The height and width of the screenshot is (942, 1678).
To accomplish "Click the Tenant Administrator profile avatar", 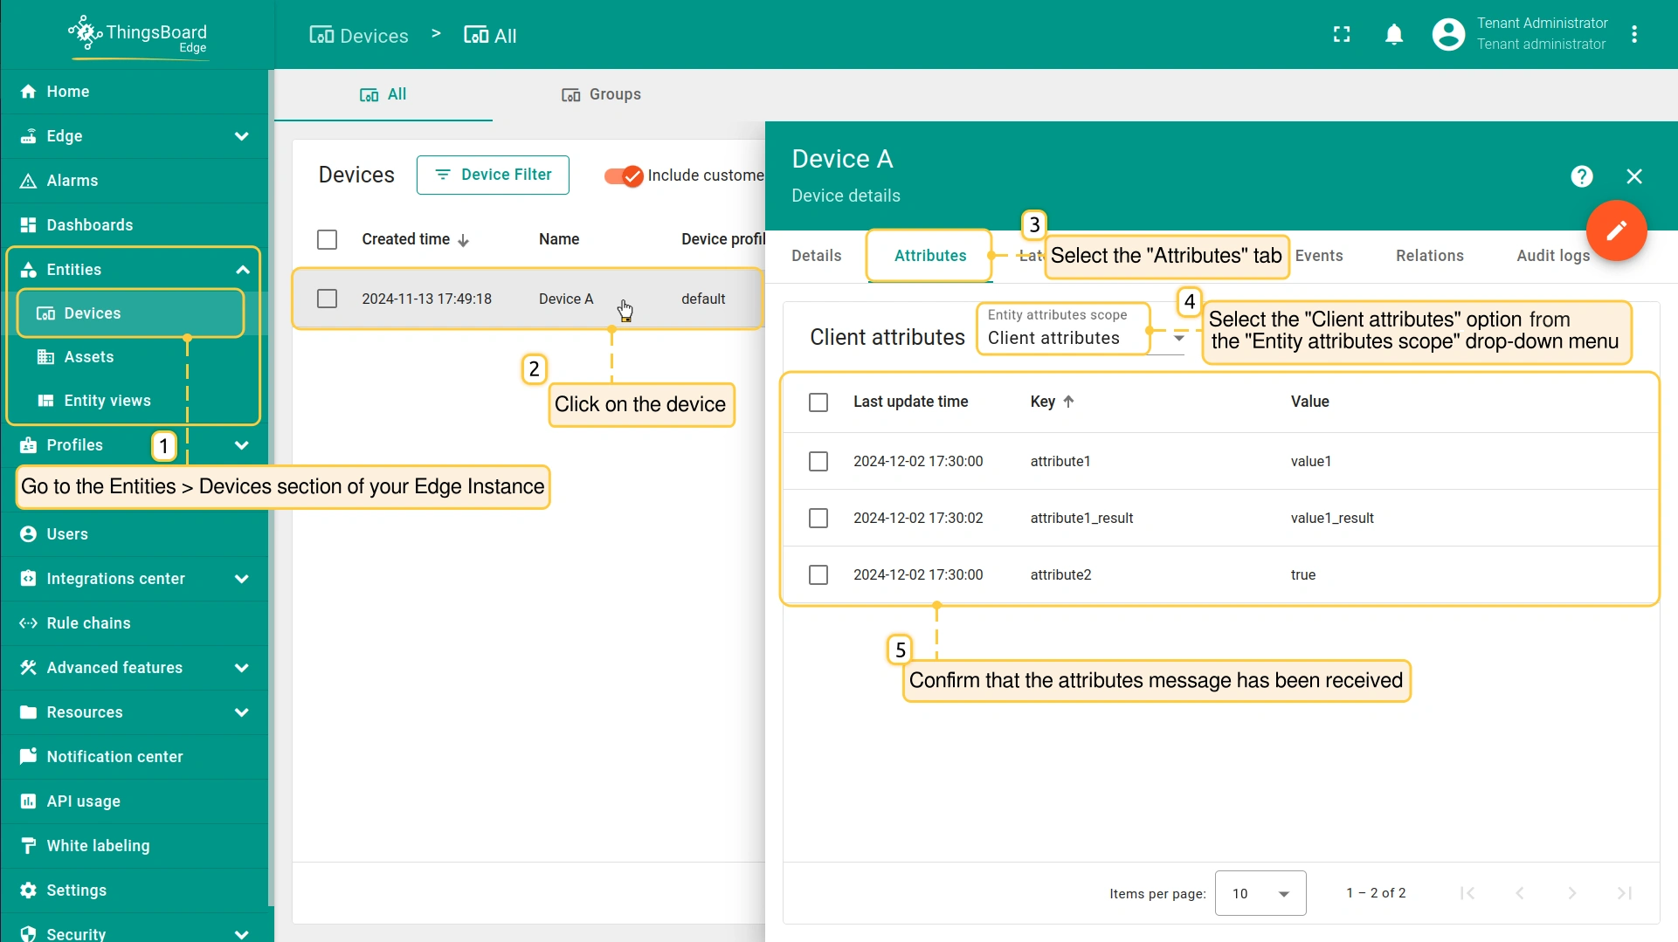I will click(x=1447, y=35).
